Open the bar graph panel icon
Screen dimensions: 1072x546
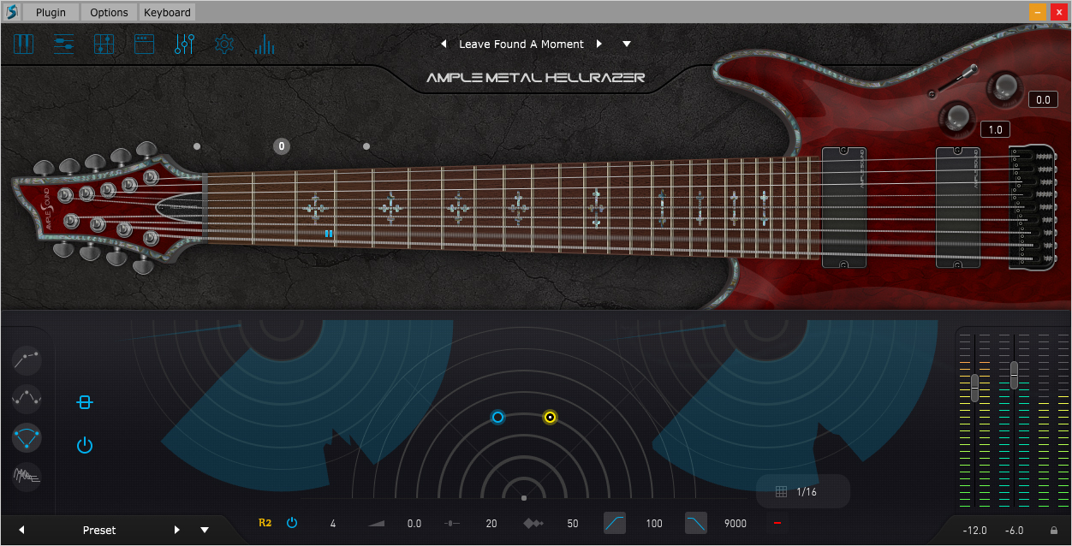click(265, 44)
